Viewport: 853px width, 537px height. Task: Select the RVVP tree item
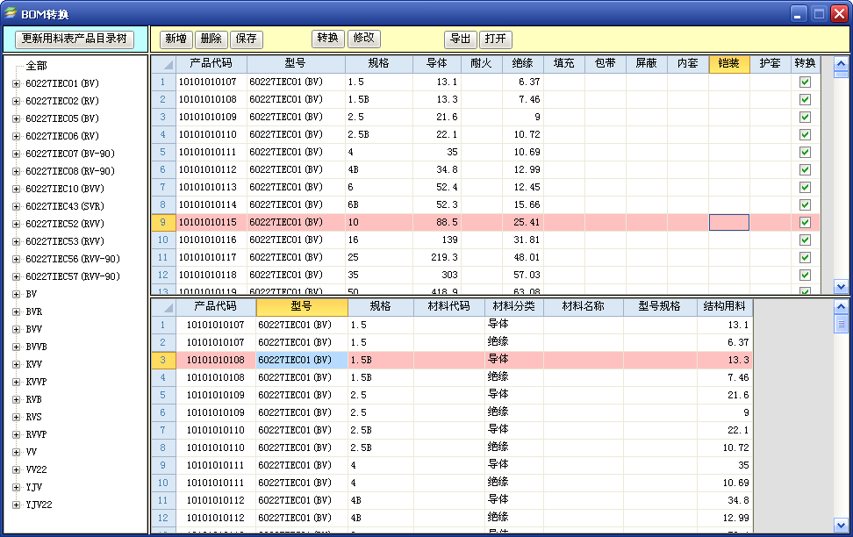37,434
